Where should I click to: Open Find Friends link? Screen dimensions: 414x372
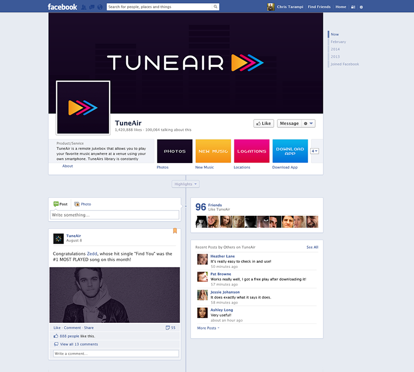click(x=319, y=7)
